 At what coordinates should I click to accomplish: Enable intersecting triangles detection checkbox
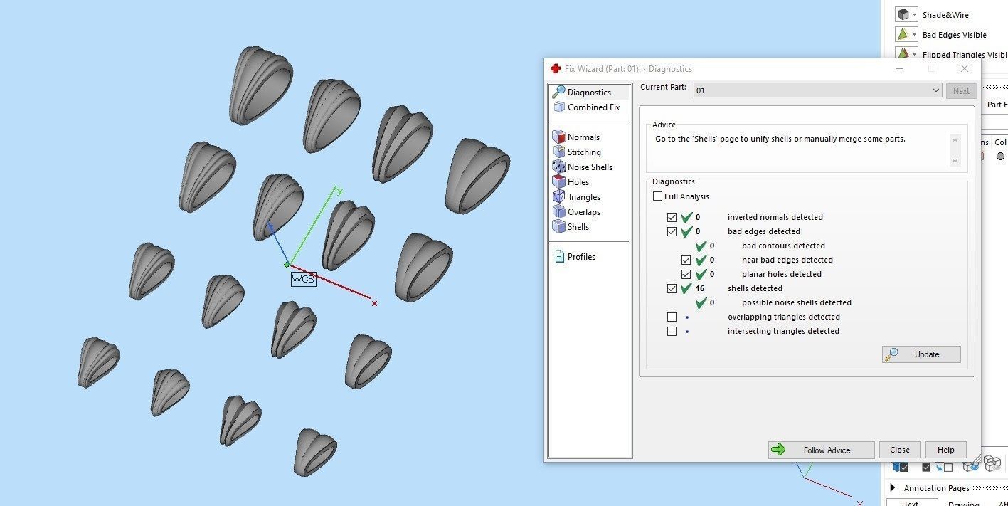tap(672, 331)
